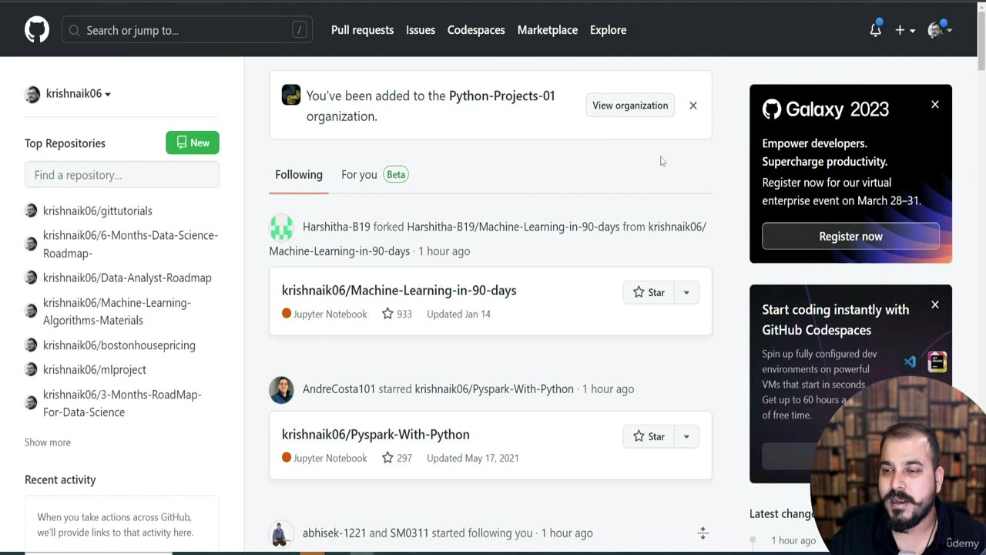Click Harshitha-B19 user avatar
Image resolution: width=986 pixels, height=555 pixels.
click(281, 227)
